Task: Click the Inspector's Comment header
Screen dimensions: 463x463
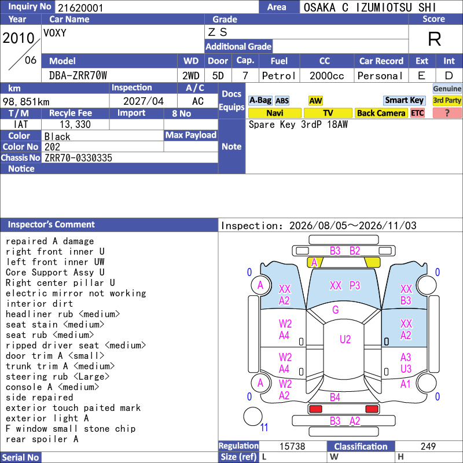Action: point(109,225)
